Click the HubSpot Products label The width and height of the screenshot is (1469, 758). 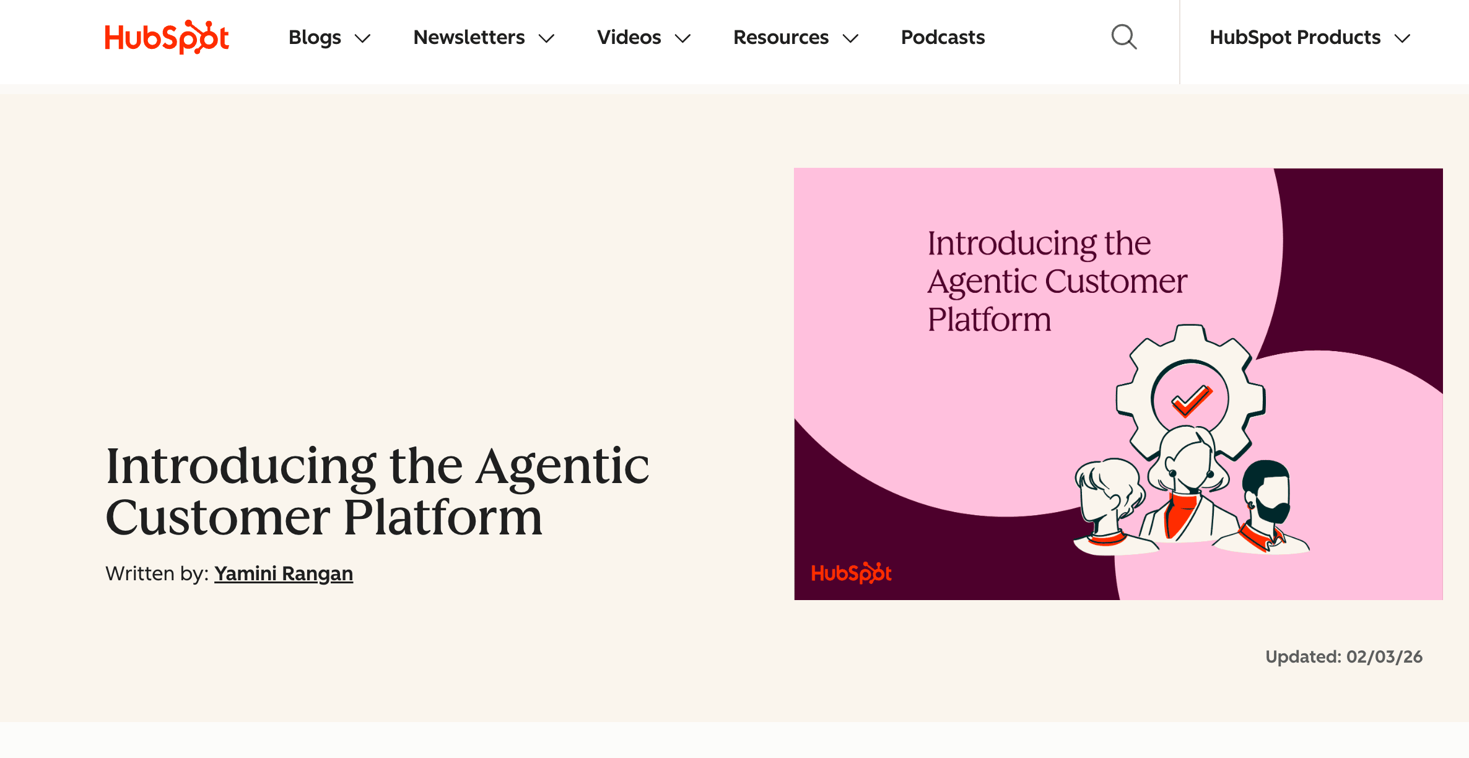pyautogui.click(x=1294, y=37)
